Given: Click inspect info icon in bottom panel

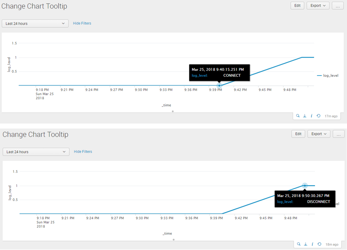Looking at the screenshot, I should pyautogui.click(x=312, y=244).
